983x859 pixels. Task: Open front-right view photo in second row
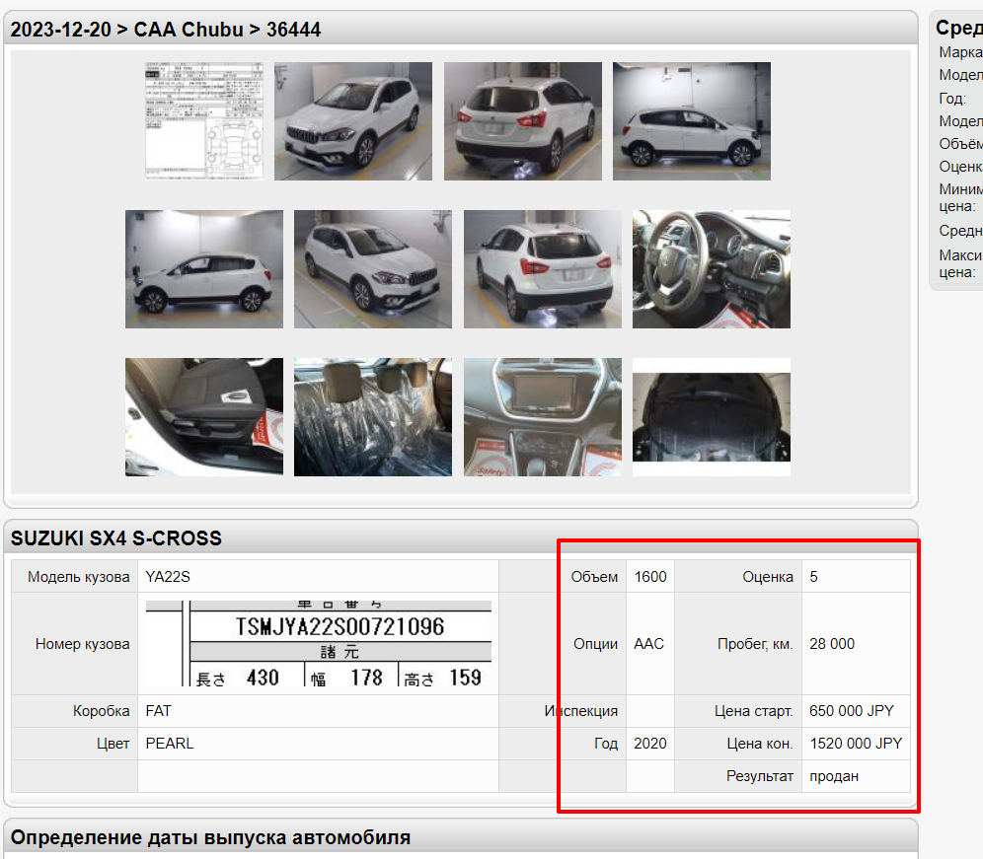click(373, 269)
